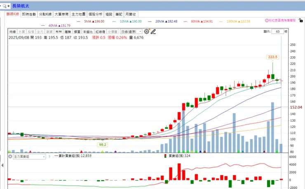
Task: Click the 152.04 price axis marker
Action: tap(296, 107)
